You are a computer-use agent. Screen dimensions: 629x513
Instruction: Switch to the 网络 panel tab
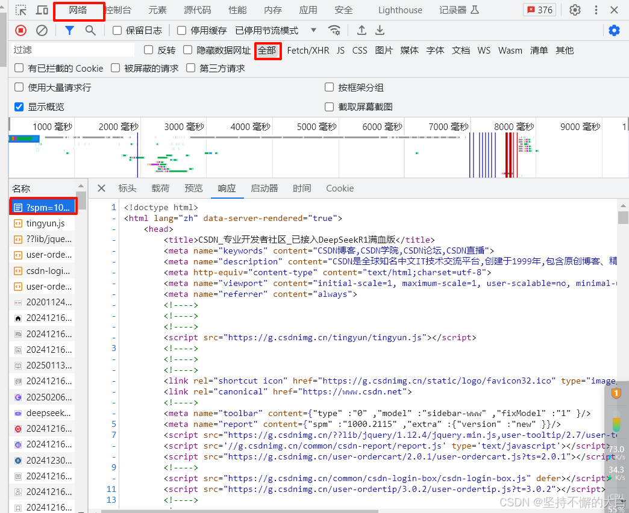tap(78, 10)
